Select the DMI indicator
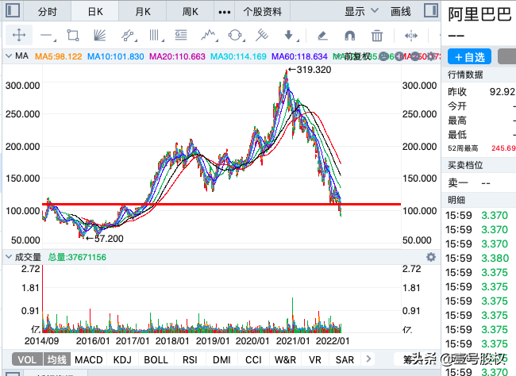 (221, 359)
